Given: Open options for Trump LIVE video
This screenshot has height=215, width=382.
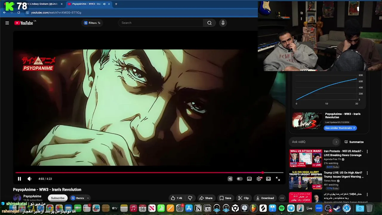Looking at the screenshot, I should 367,173.
